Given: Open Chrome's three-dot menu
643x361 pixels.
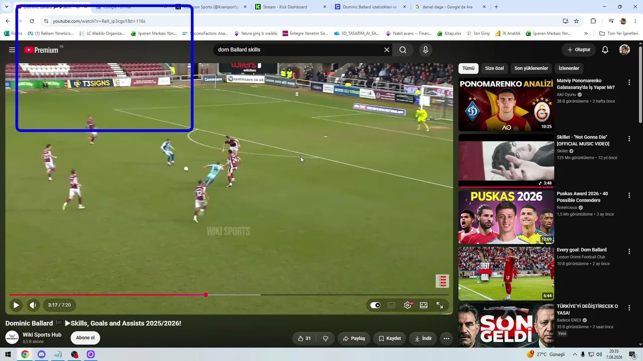Looking at the screenshot, I should click(636, 21).
